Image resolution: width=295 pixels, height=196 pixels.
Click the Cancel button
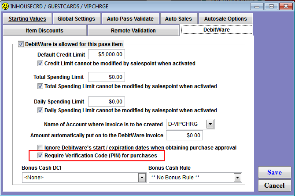coord(274,185)
